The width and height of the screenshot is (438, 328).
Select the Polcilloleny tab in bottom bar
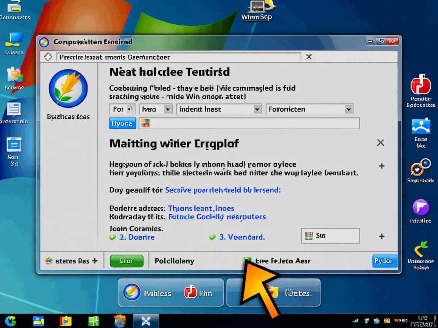[x=174, y=261]
